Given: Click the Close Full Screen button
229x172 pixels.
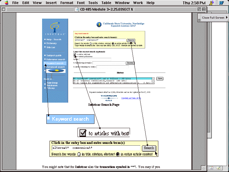Looking at the screenshot, I should pos(213,17).
